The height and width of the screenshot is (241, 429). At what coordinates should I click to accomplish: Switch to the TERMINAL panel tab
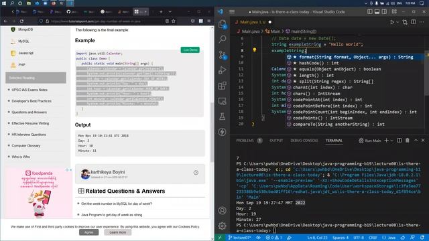click(334, 141)
